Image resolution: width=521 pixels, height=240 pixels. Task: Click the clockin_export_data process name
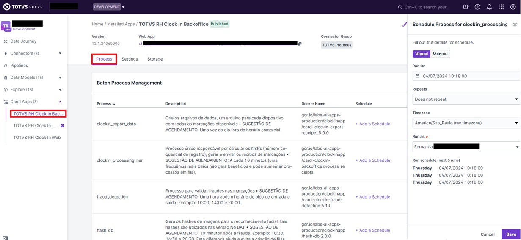tap(116, 124)
